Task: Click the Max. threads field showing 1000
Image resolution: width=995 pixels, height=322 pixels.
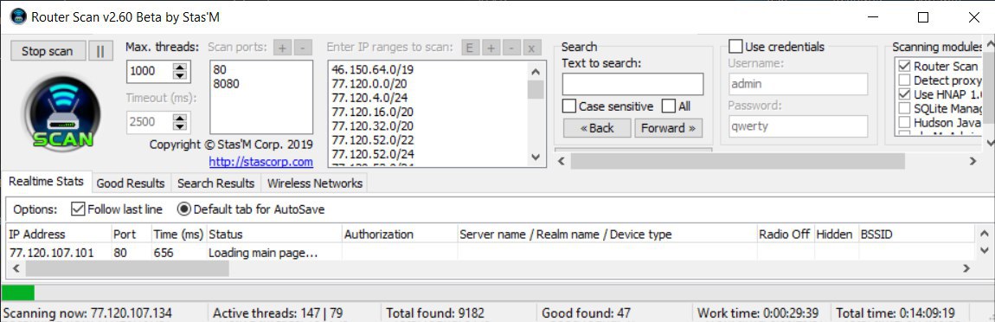Action: click(151, 71)
